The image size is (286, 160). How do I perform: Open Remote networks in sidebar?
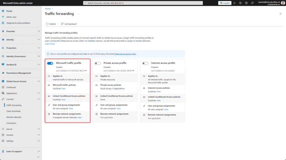click(x=14, y=117)
